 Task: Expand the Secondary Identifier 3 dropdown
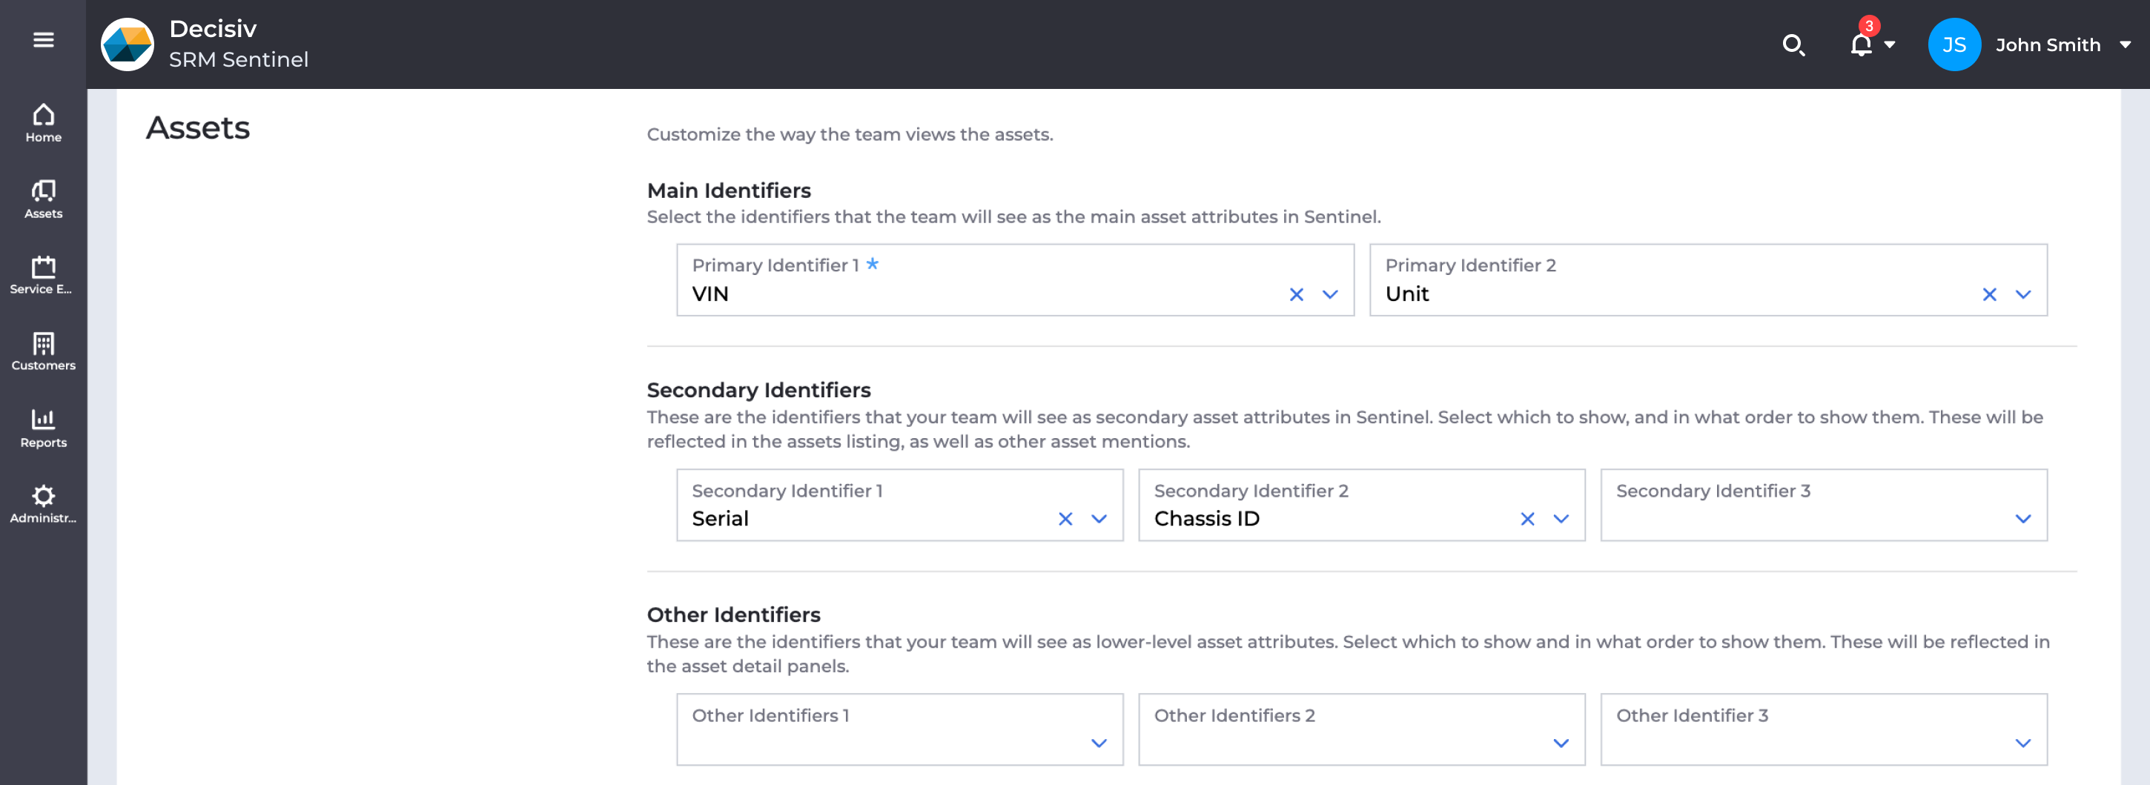coord(2022,518)
